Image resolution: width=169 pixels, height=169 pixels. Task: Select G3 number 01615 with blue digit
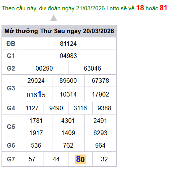(x=36, y=94)
